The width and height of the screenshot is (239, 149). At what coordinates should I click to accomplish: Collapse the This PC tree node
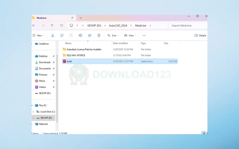pos(33,105)
